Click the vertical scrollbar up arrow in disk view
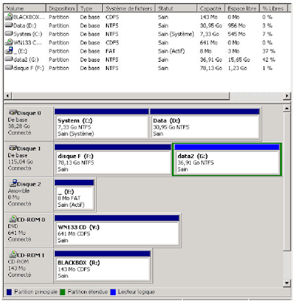Screen dimensions: 293x301 (x=287, y=108)
